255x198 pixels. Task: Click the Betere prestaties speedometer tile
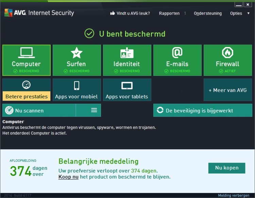[x=27, y=90]
